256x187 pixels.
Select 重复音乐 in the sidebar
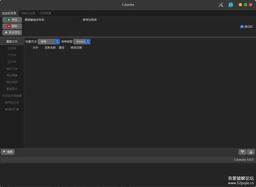12,89
